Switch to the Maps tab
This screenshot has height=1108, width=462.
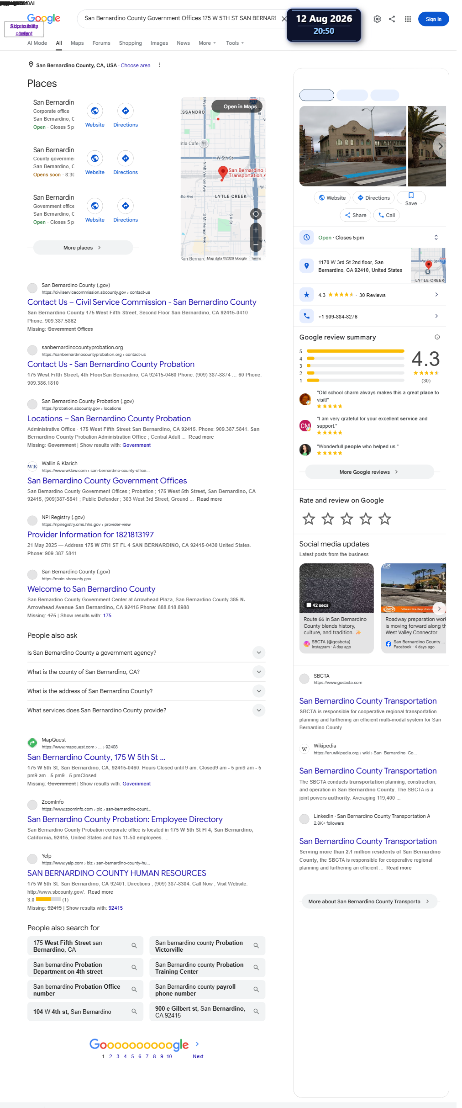pyautogui.click(x=77, y=43)
